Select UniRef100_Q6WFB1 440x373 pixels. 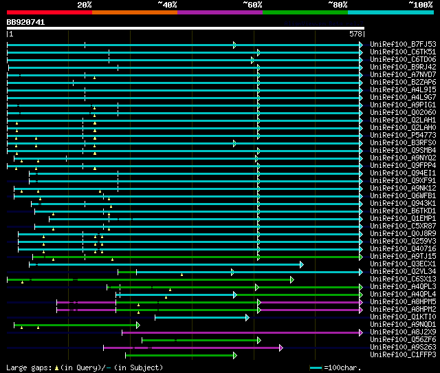(x=403, y=196)
